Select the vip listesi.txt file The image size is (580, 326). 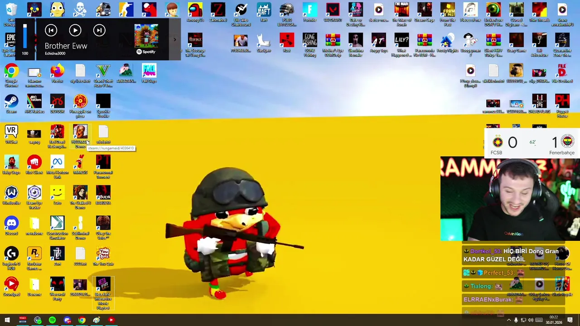tap(80, 73)
